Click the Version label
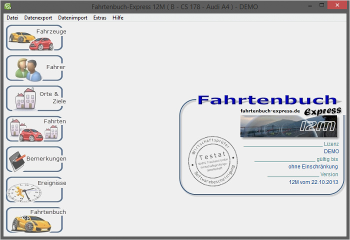Viewport: 350px width, 240px height. pos(329,174)
